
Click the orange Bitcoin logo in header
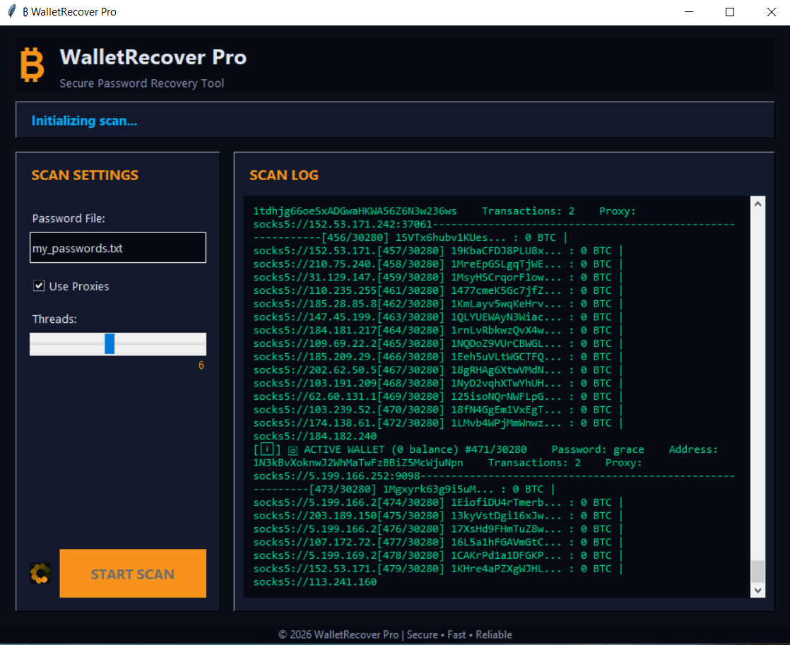point(32,66)
